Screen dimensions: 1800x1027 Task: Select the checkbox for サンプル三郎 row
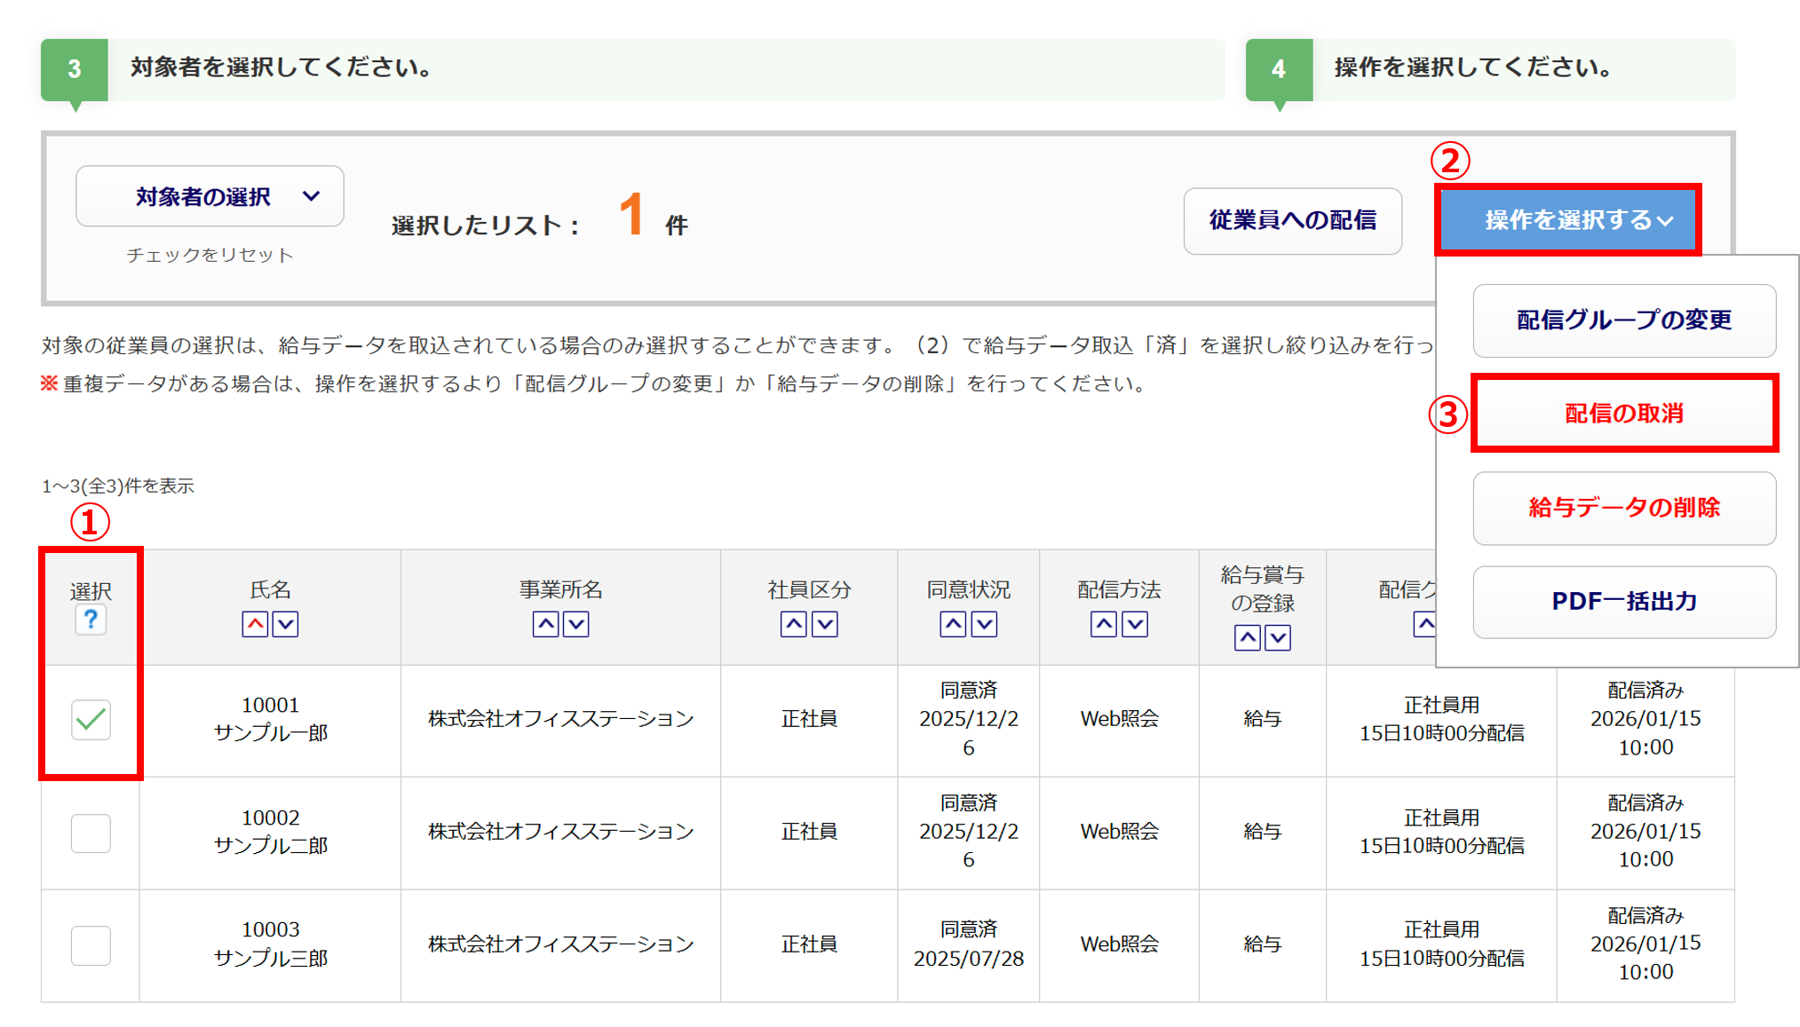point(91,945)
